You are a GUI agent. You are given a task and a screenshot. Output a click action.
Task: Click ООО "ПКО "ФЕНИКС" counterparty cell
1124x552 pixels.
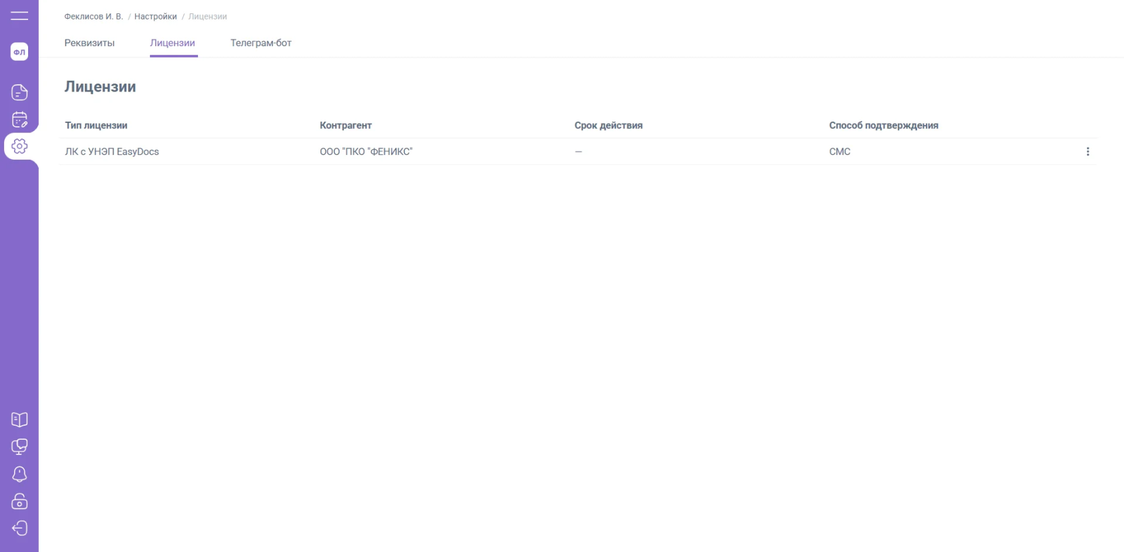point(366,152)
